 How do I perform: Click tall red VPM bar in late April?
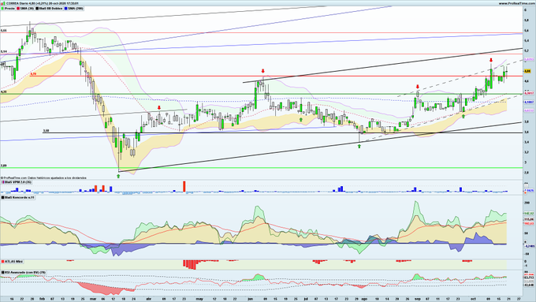(x=184, y=187)
